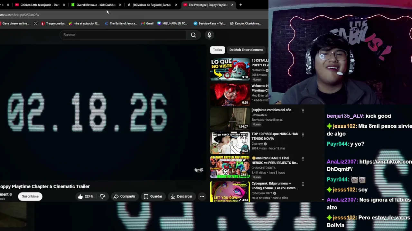Open the Beatrice-Raws Telegram bookmark

tap(209, 23)
